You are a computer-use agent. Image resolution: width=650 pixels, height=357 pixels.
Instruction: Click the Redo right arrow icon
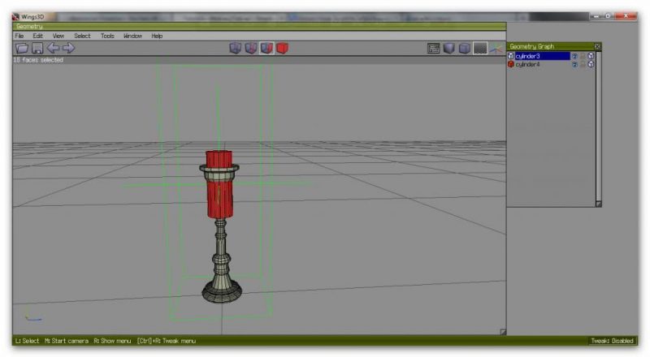pyautogui.click(x=68, y=49)
